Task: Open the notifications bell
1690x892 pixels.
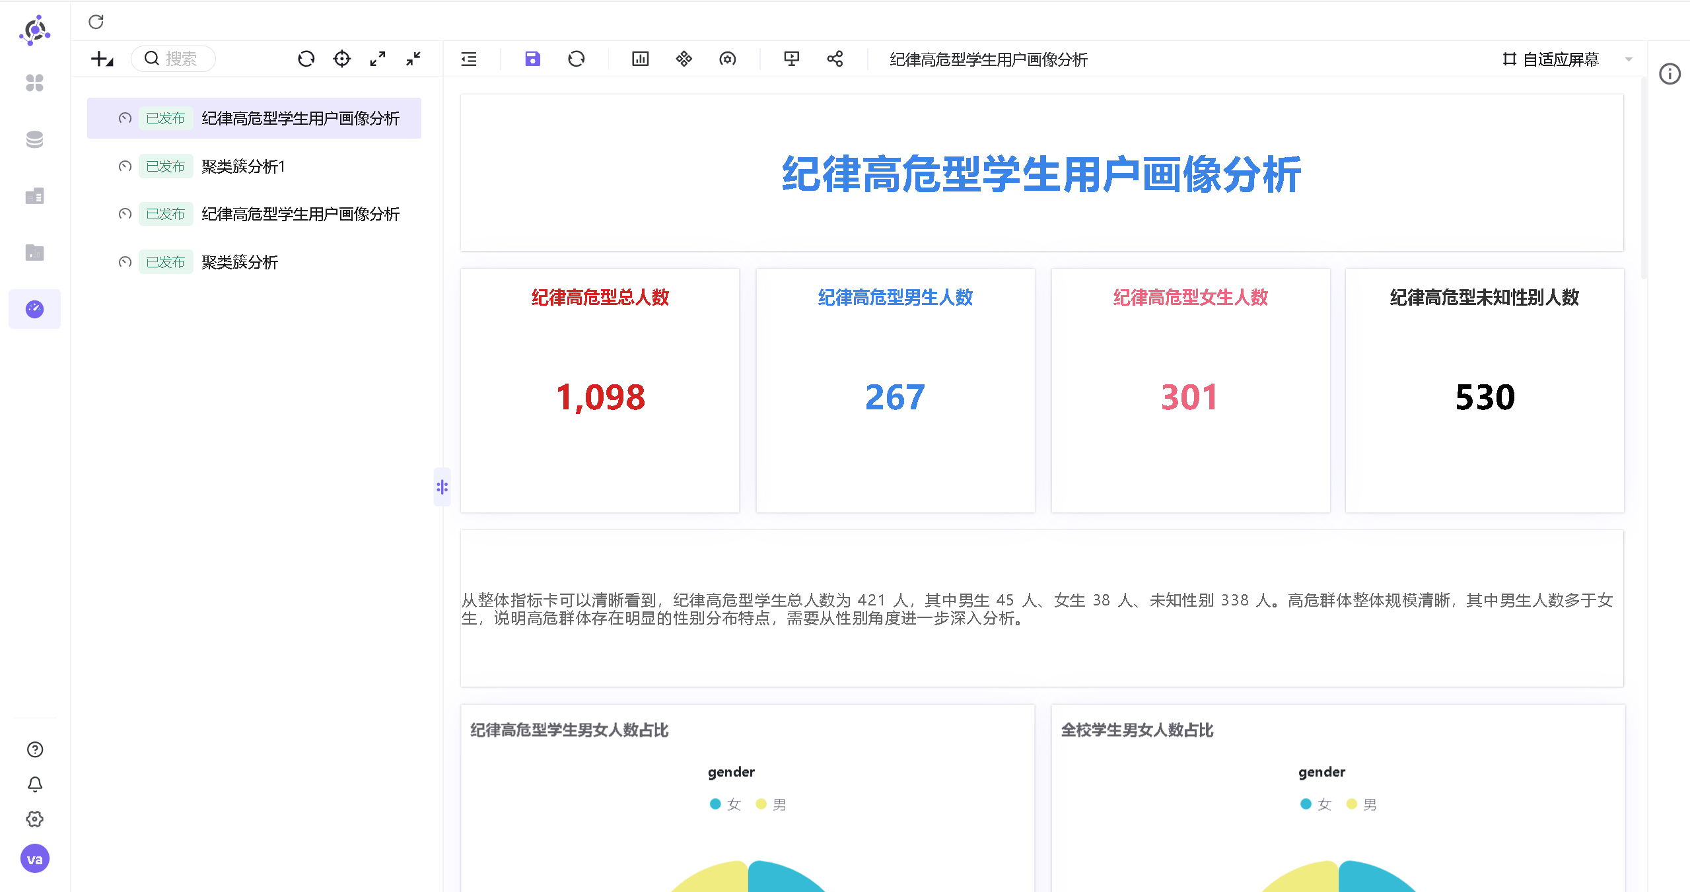Action: point(35,784)
